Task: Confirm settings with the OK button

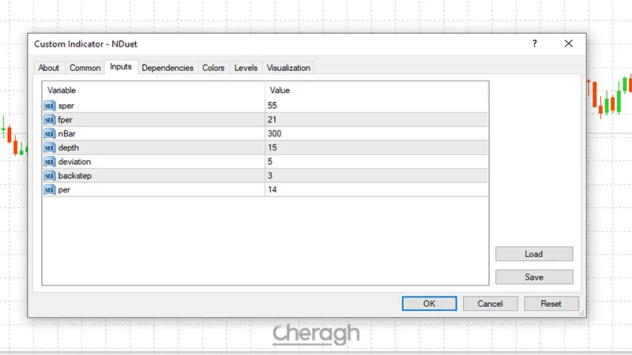Action: click(x=429, y=304)
